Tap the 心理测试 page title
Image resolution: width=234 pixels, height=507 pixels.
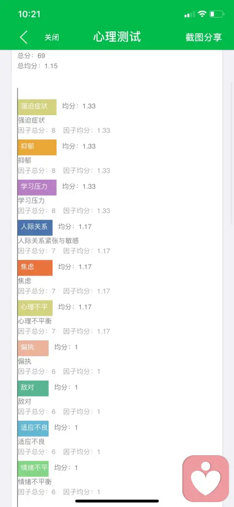(117, 37)
